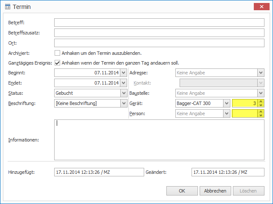Expand the Beschriftung dropdown list
This screenshot has height=204, width=273.
[123, 103]
